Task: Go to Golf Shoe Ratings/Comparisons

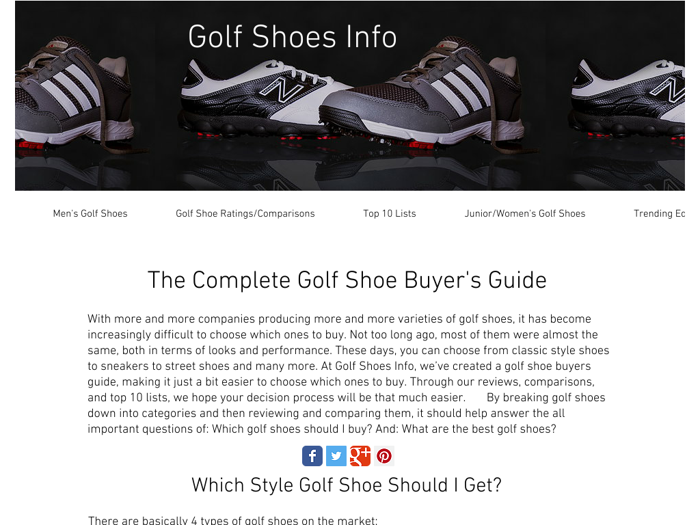Action: 245,213
